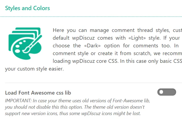The width and height of the screenshot is (182, 120).
Task: Click the Styles and Colors heading
Action: (28, 8)
